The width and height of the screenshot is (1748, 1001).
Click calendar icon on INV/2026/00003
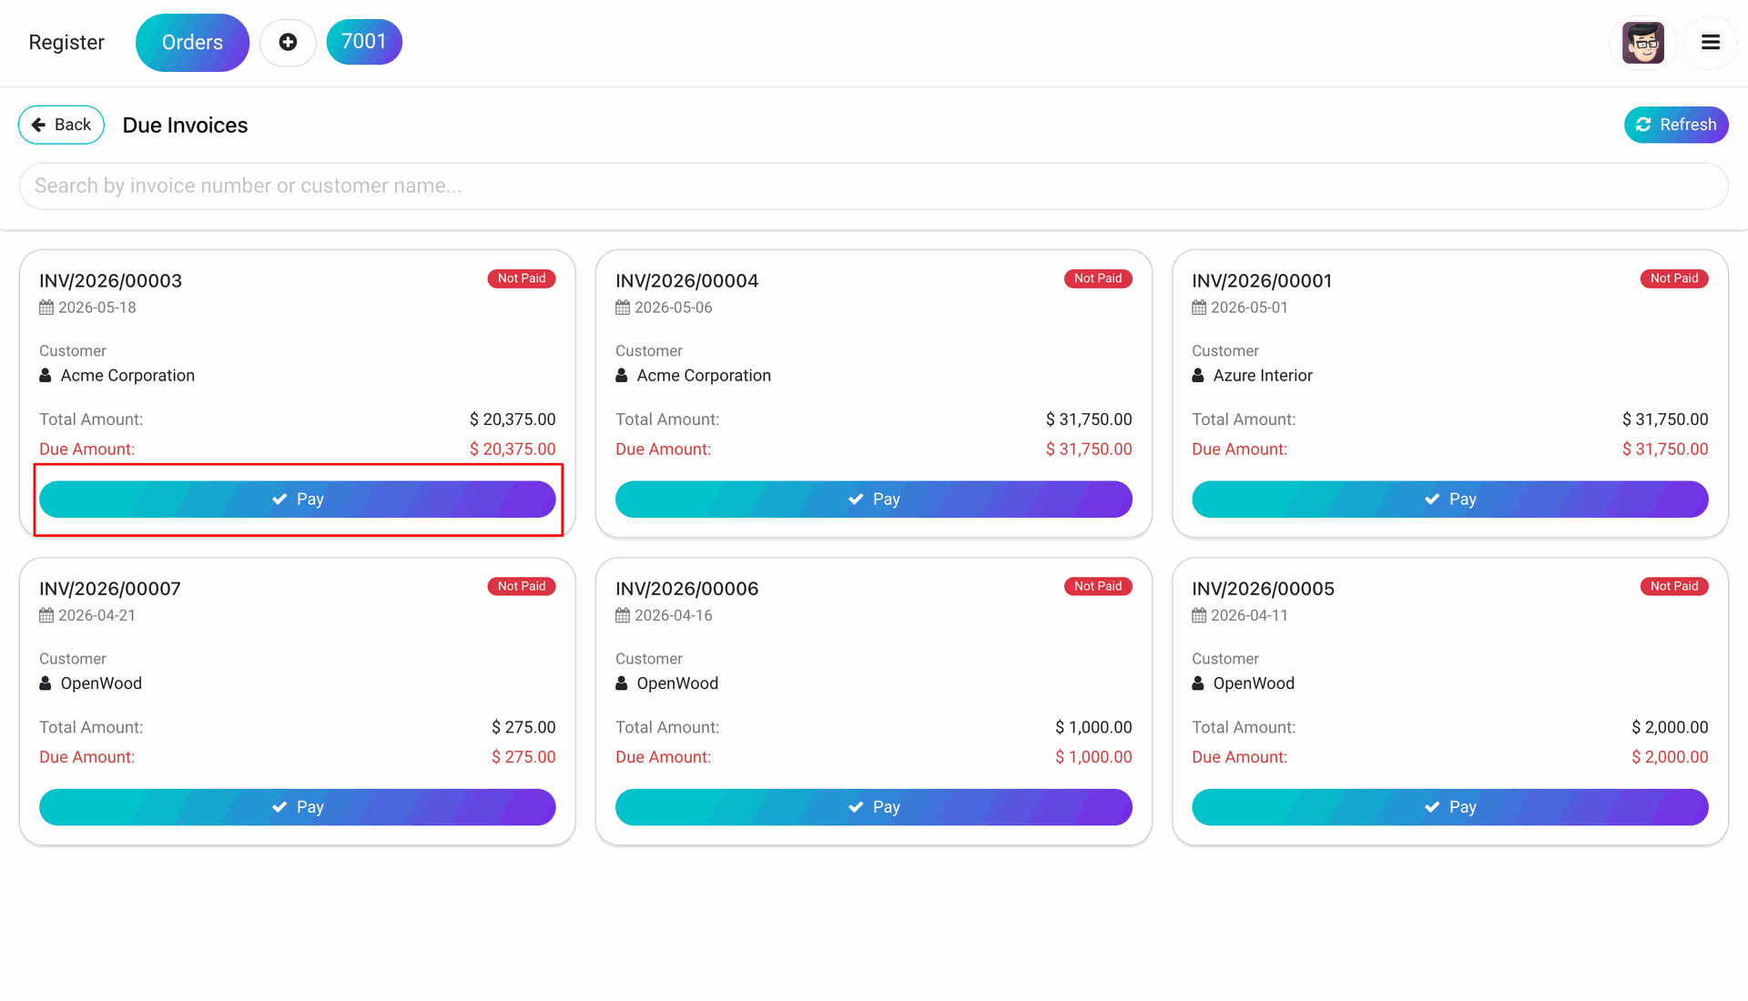point(46,308)
